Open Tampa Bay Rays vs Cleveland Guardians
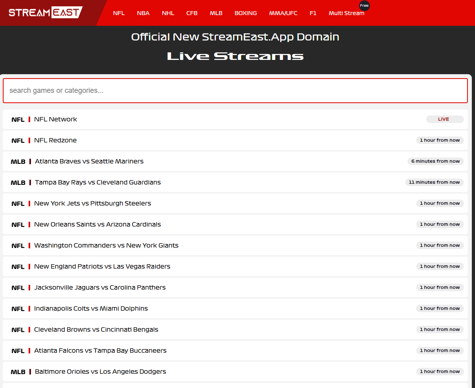The width and height of the screenshot is (475, 388). click(235, 182)
